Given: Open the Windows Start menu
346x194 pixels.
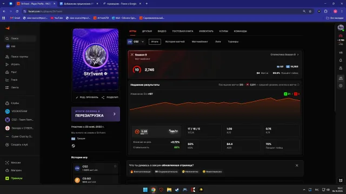Looking at the screenshot, I should 145,190.
